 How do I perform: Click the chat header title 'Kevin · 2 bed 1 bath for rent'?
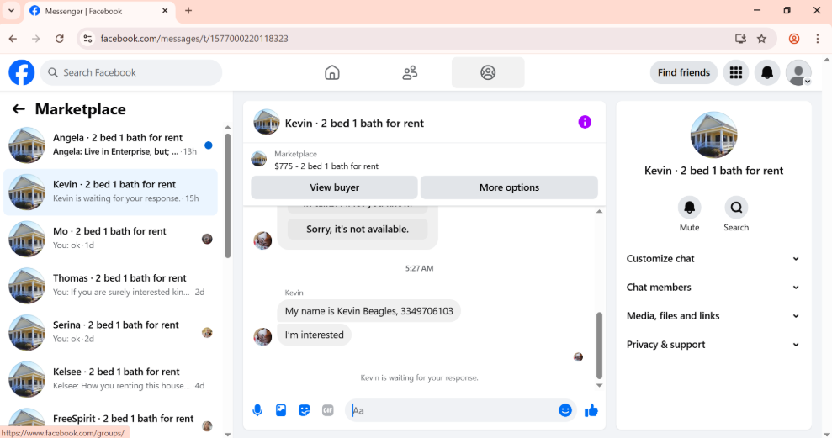pyautogui.click(x=354, y=123)
